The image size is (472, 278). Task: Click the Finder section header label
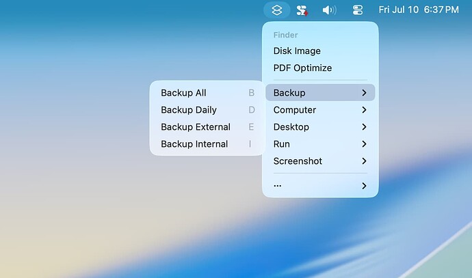tap(285, 35)
